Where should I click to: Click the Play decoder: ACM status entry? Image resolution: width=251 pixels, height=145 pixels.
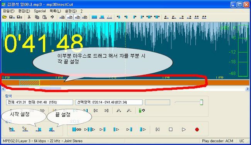click(217, 141)
